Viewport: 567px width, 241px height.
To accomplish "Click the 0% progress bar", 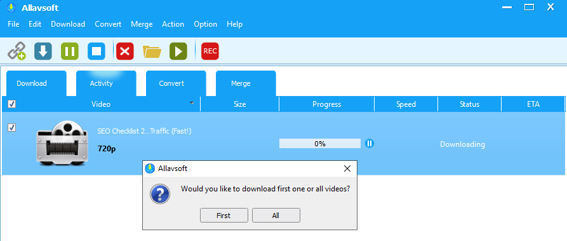I will (x=320, y=144).
